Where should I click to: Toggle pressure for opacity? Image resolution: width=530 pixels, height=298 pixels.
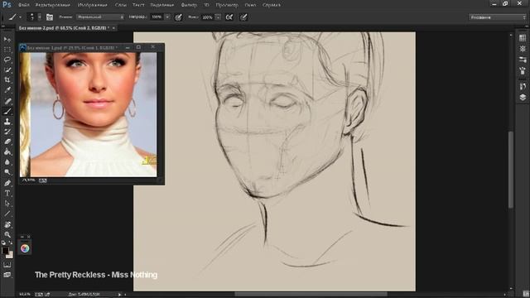pos(179,17)
